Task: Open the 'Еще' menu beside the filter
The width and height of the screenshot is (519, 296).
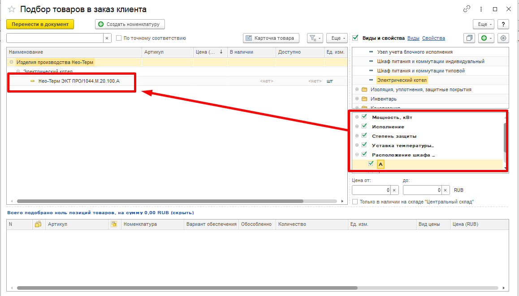Action: tap(337, 38)
